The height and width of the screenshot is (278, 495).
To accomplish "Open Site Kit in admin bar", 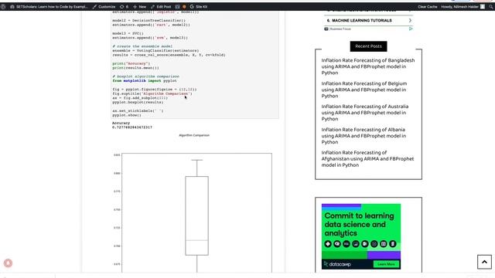I will [x=199, y=7].
